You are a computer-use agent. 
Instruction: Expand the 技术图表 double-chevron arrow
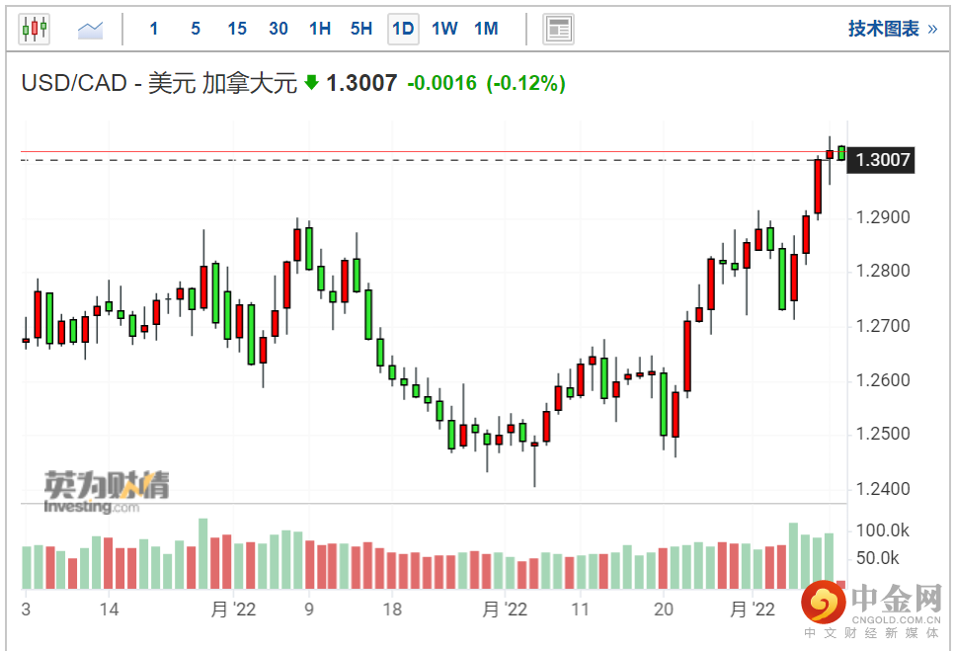[x=931, y=29]
